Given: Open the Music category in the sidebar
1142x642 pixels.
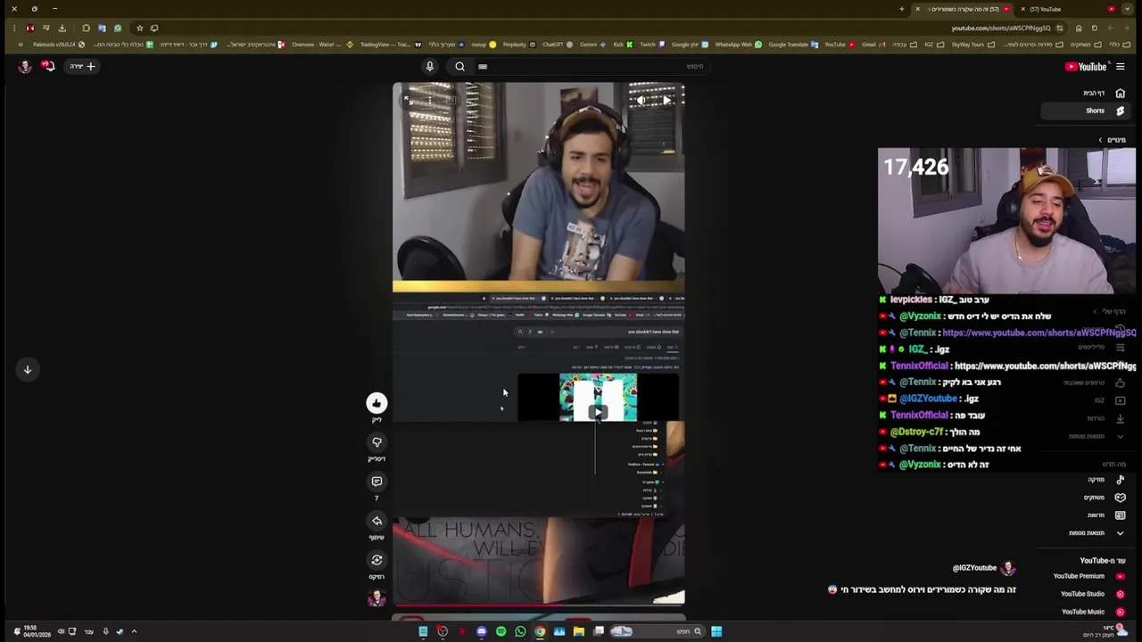Looking at the screenshot, I should [1105, 480].
